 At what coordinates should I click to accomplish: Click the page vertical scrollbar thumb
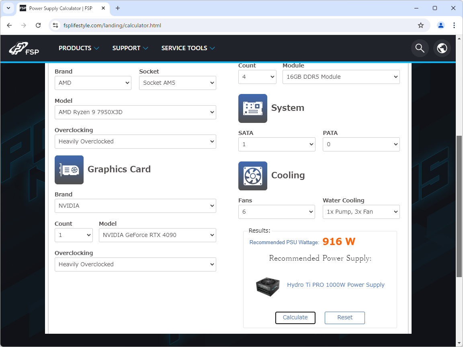(x=459, y=206)
